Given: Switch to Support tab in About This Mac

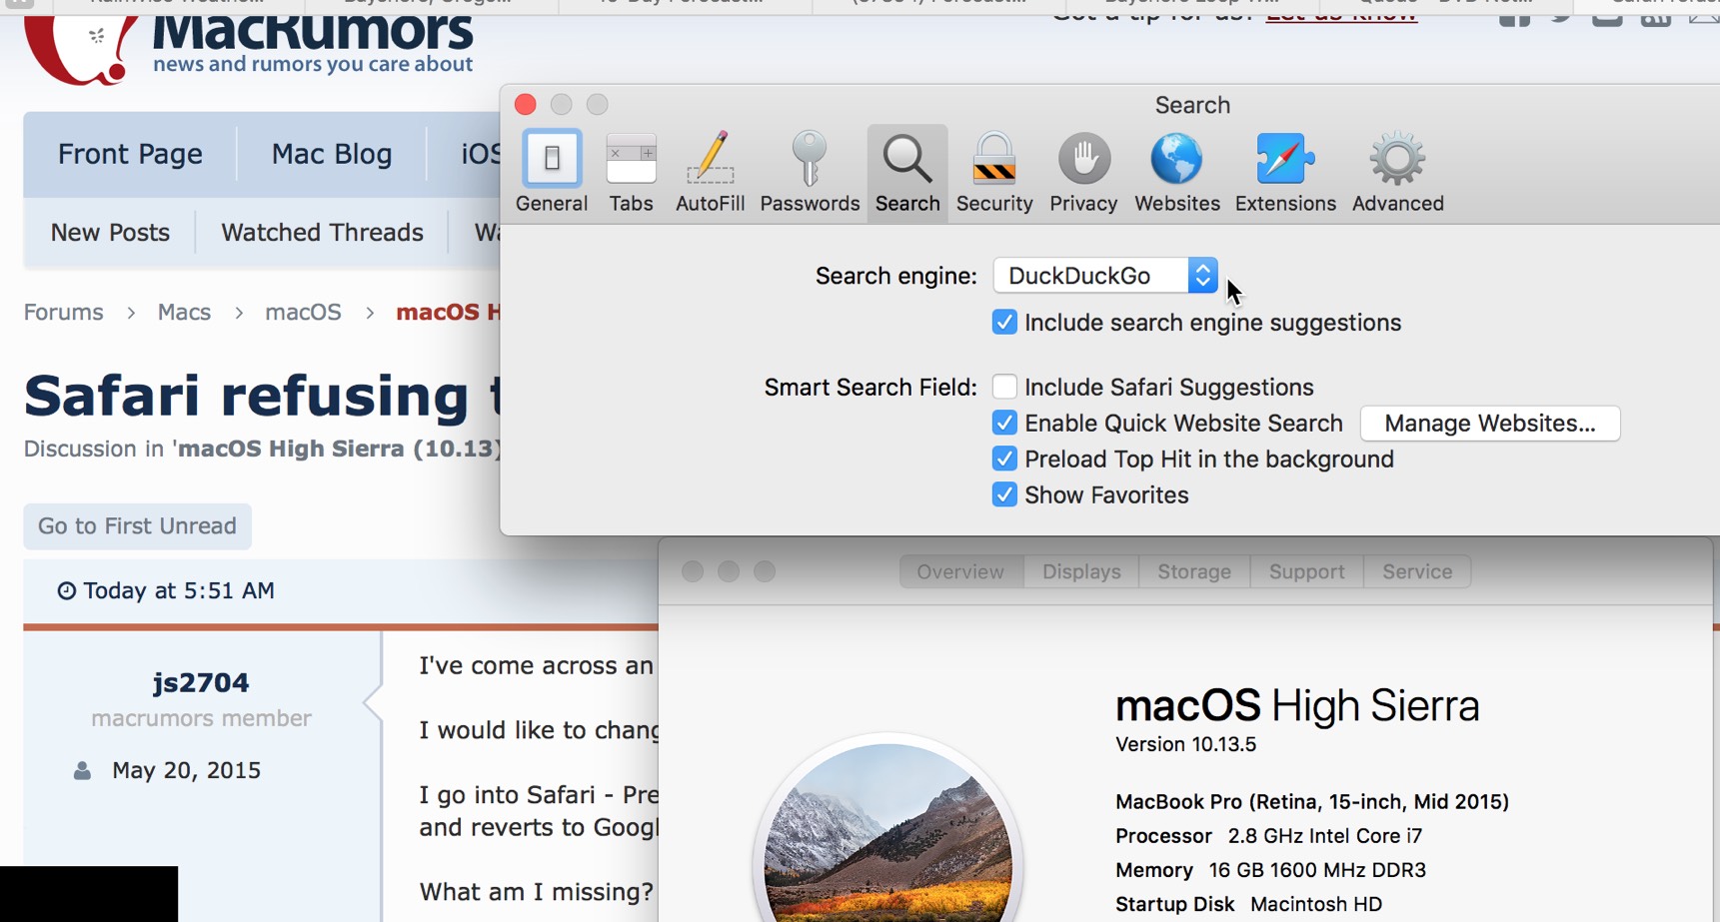Looking at the screenshot, I should tap(1306, 572).
